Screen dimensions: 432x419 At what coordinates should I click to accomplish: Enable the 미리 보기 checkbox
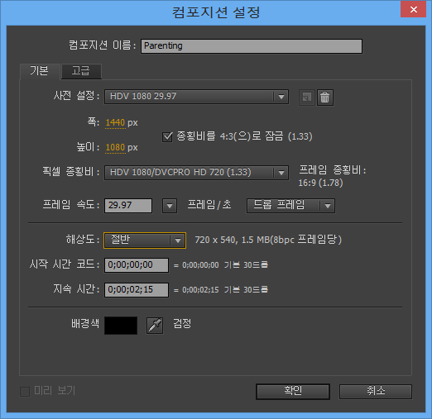point(25,392)
